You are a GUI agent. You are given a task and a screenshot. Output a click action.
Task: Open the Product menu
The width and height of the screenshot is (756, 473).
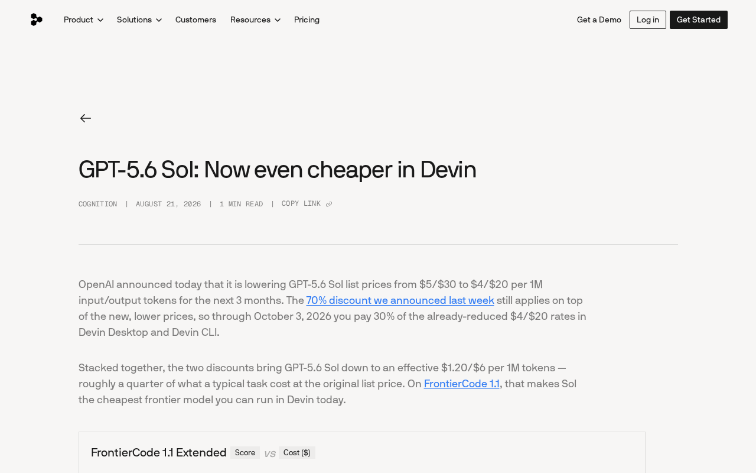[x=83, y=20]
